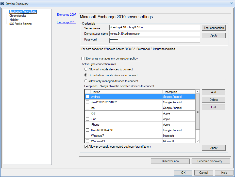Select the MotoMB860v4591 device name

(102, 130)
